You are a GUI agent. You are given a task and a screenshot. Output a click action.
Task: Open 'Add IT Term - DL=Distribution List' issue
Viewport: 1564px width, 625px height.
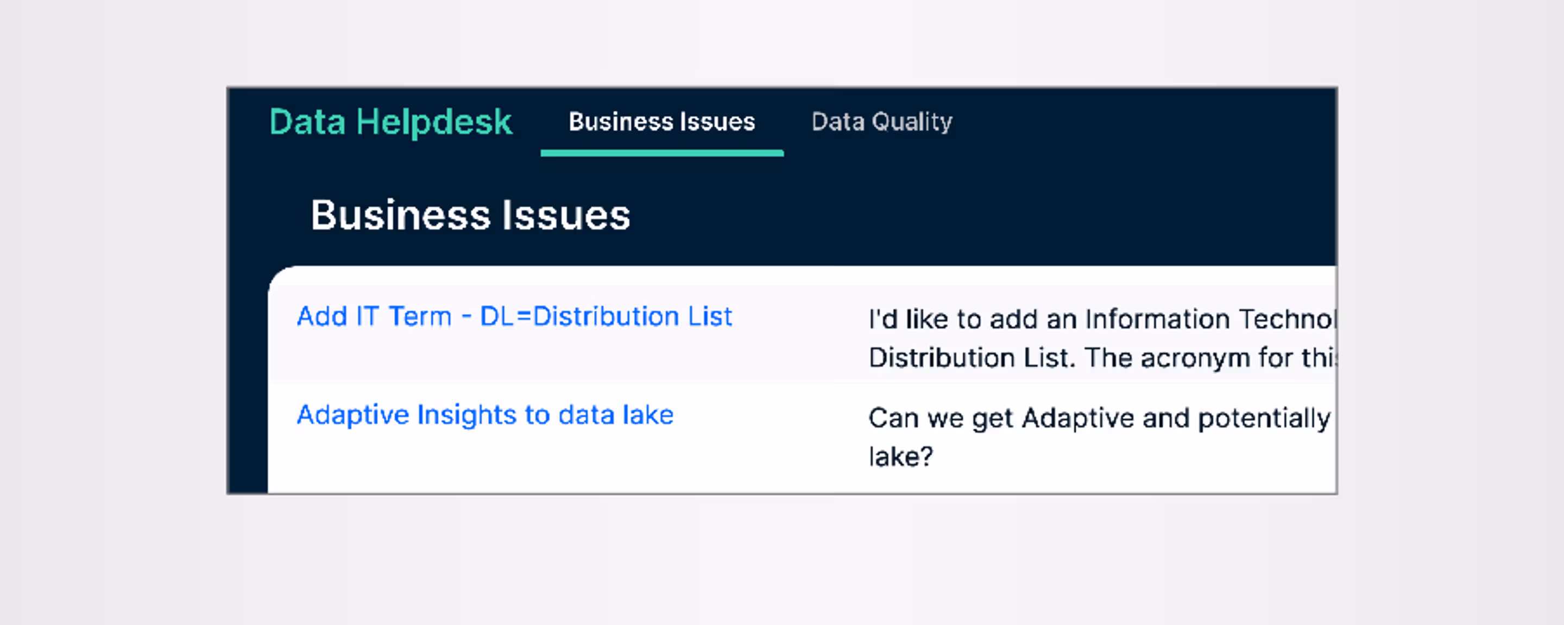click(x=514, y=316)
